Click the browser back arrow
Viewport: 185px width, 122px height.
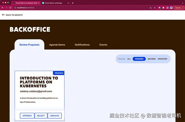tap(3, 8)
